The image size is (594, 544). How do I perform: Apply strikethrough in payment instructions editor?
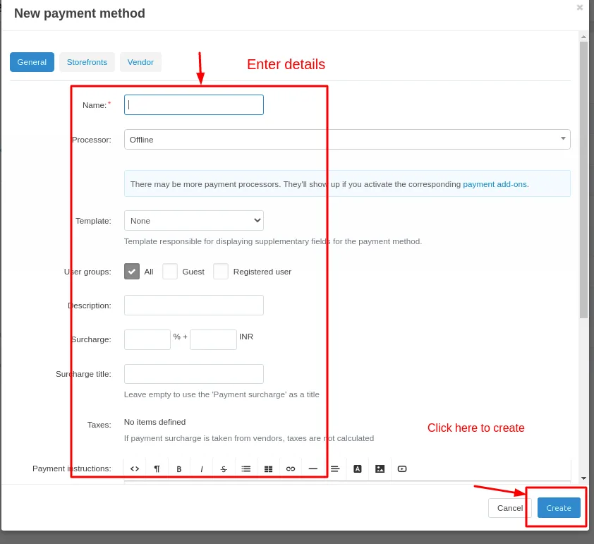tap(224, 469)
